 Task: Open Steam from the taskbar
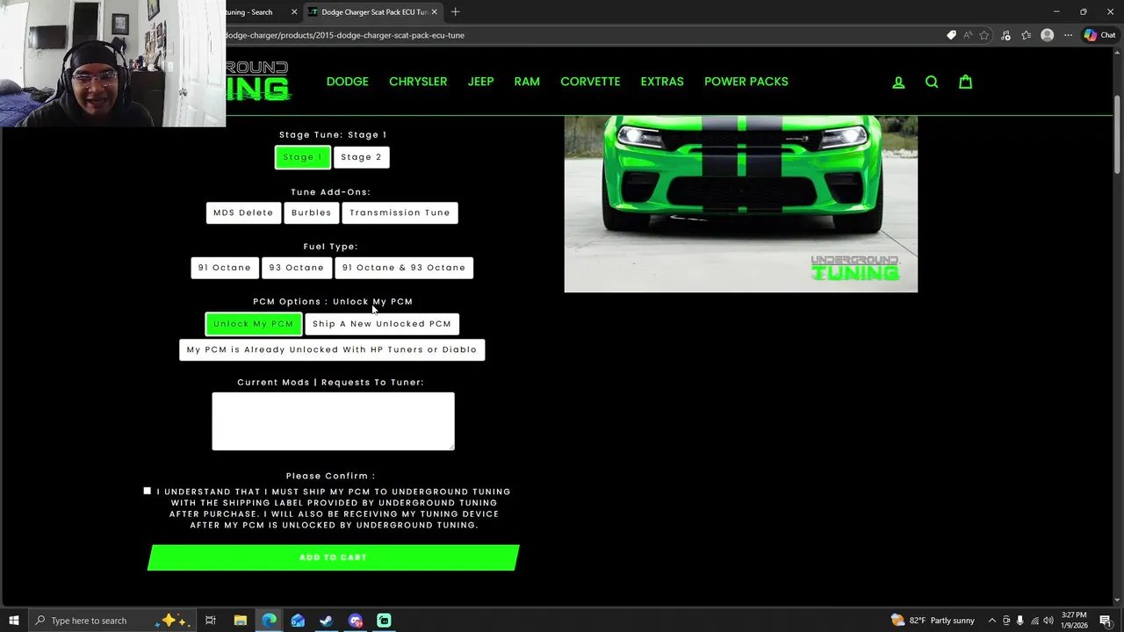(x=326, y=621)
